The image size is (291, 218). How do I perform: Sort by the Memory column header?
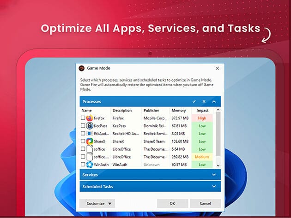178,111
